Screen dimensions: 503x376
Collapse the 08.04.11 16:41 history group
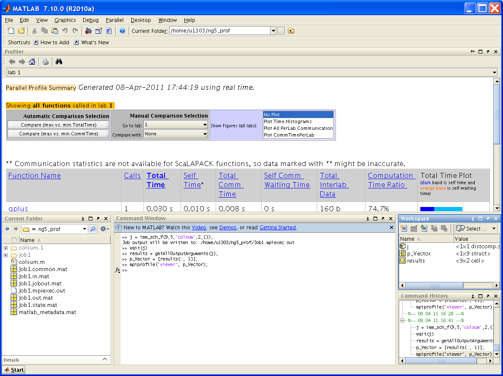pyautogui.click(x=402, y=320)
